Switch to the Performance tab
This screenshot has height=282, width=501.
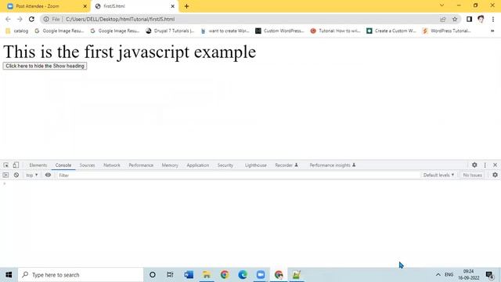tap(141, 165)
